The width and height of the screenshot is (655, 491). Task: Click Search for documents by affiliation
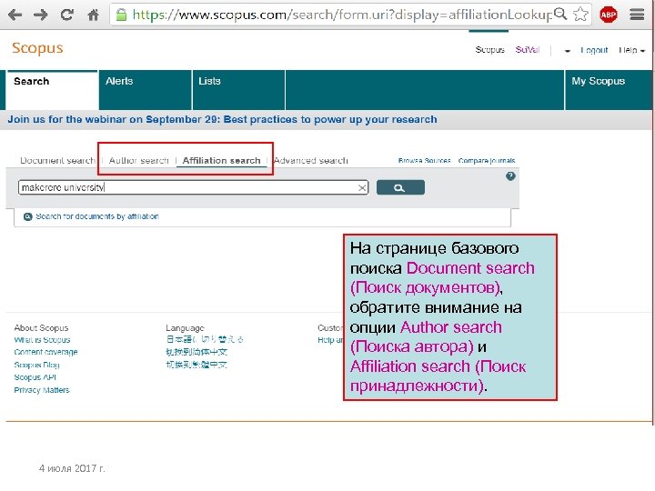[97, 216]
